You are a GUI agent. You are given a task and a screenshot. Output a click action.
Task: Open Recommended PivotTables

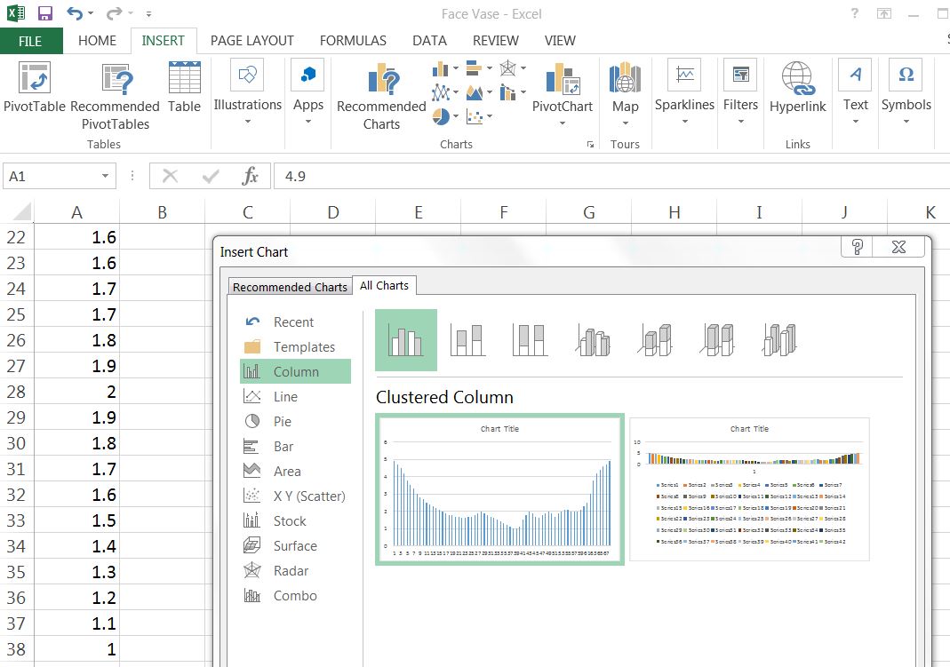(x=116, y=97)
